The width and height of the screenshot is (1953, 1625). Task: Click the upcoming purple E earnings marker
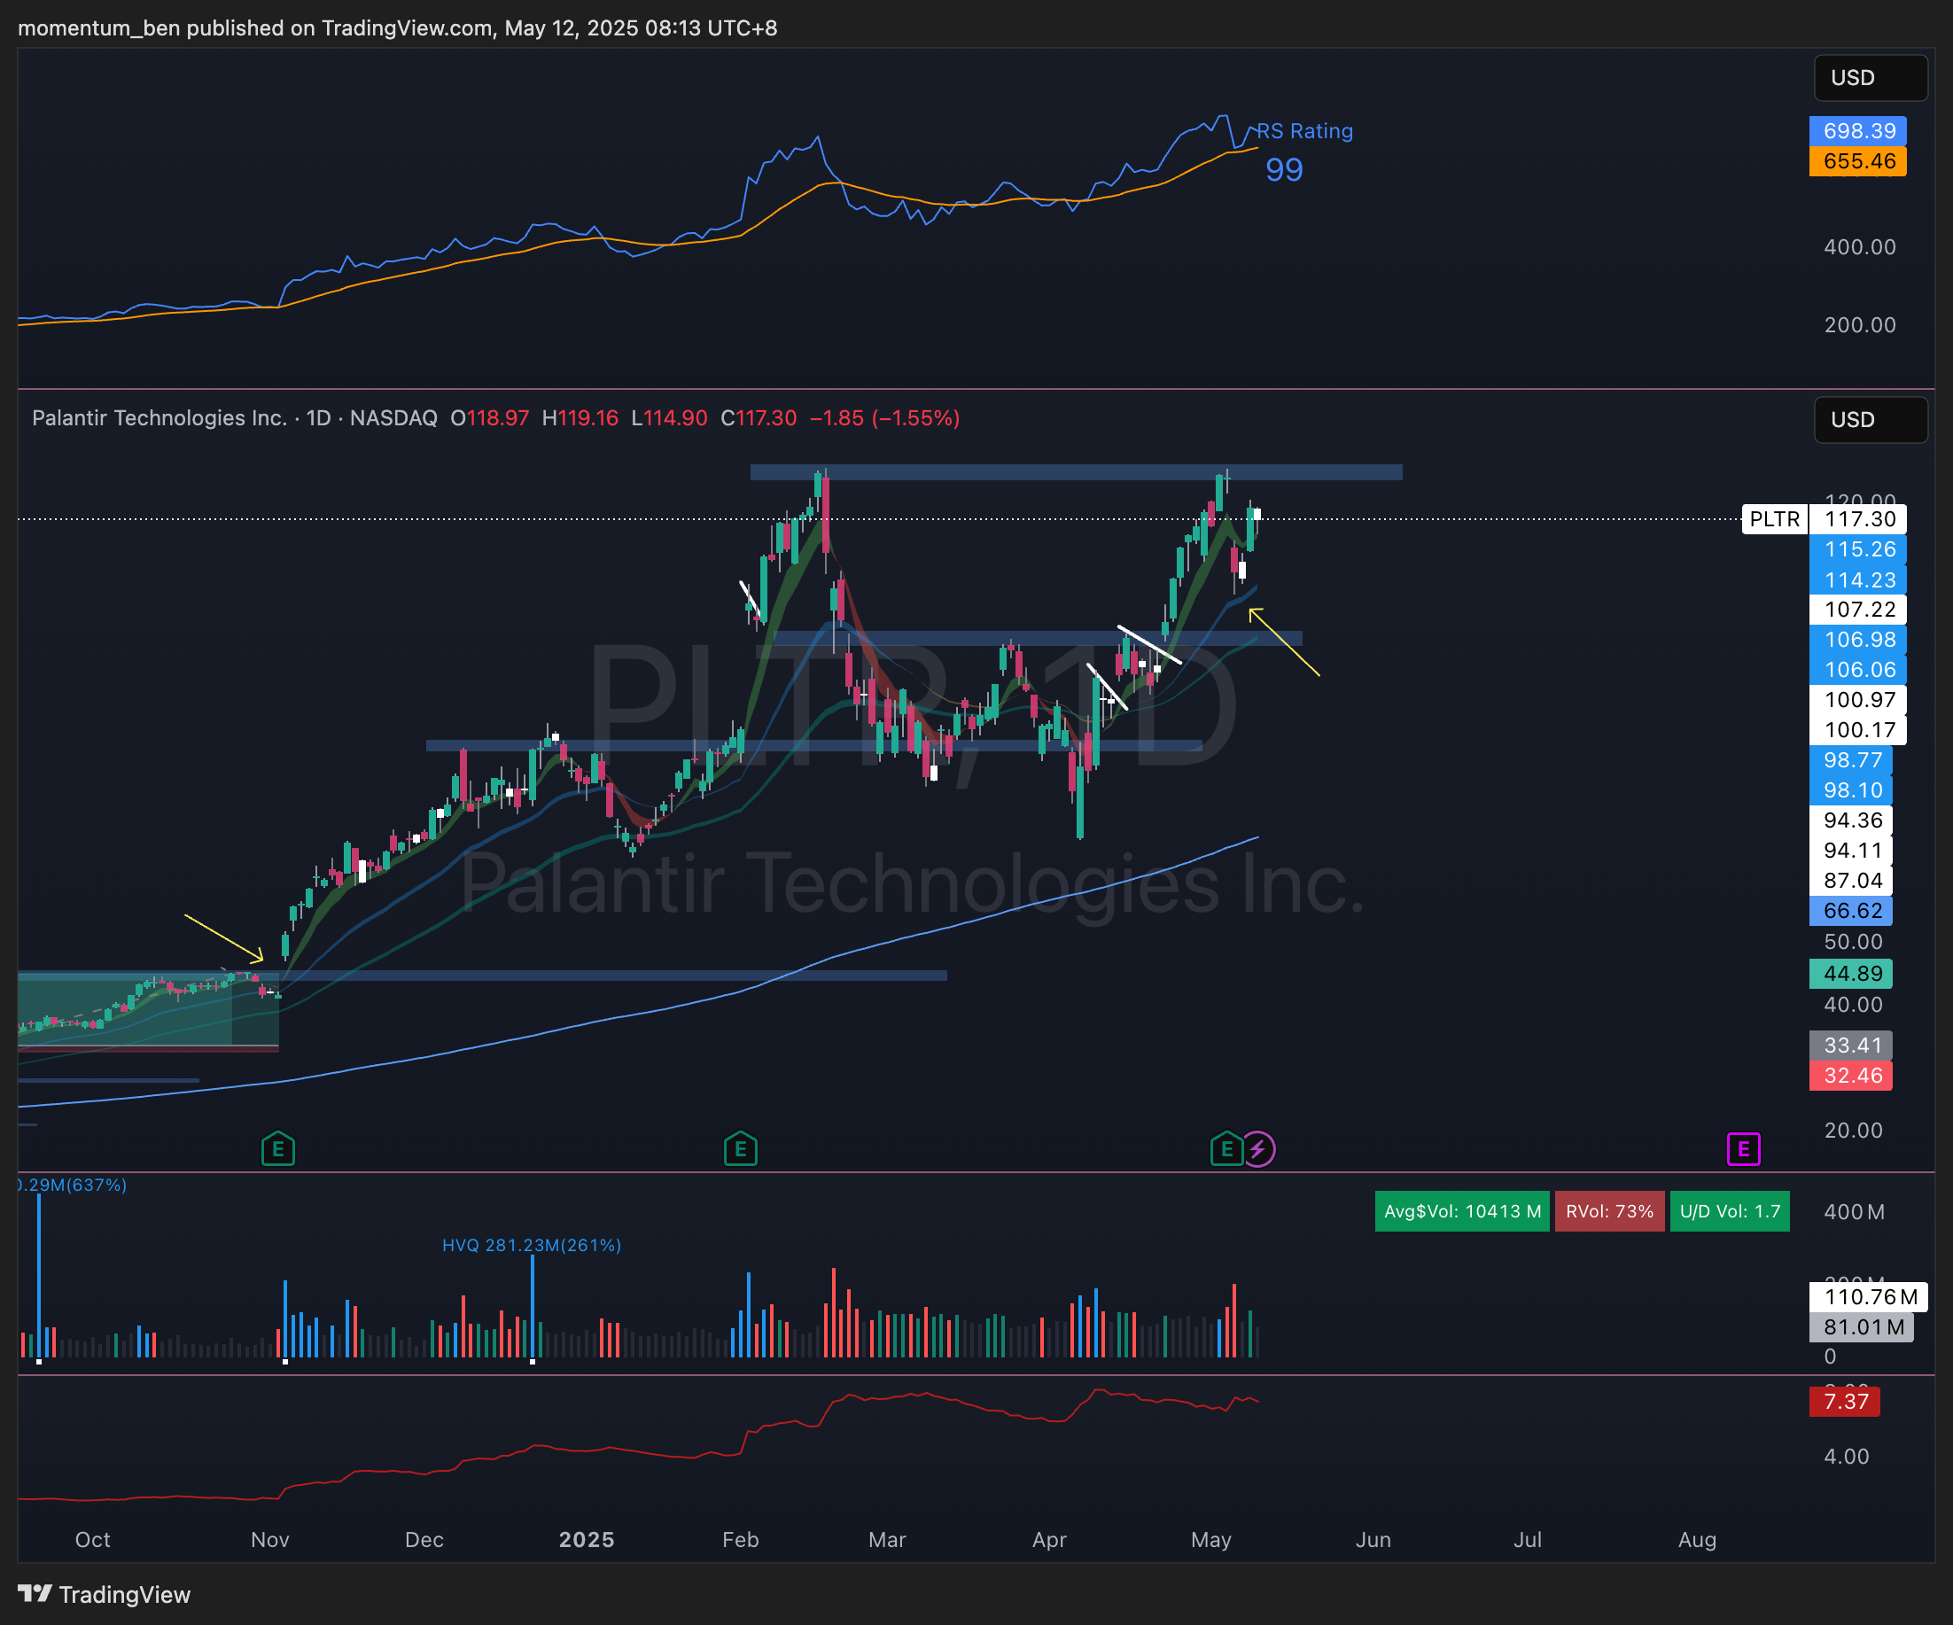(x=1743, y=1150)
